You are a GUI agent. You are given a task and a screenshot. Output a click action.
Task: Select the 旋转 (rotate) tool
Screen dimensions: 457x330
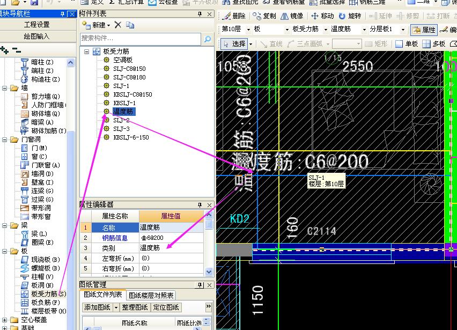350,16
